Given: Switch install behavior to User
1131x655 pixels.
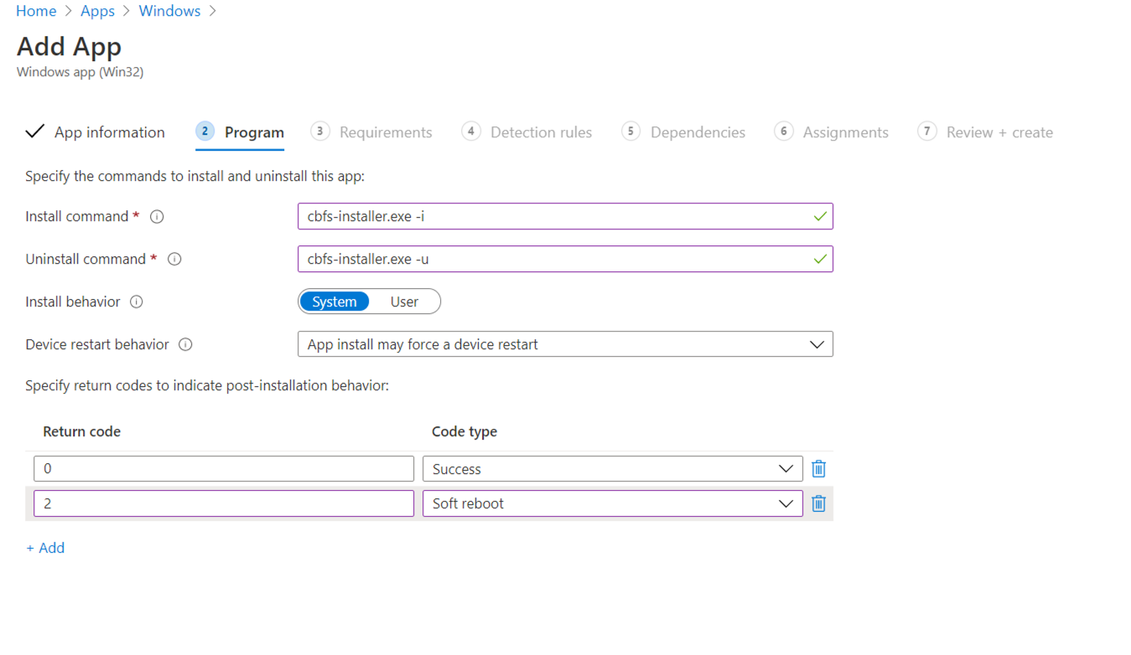Looking at the screenshot, I should 404,302.
